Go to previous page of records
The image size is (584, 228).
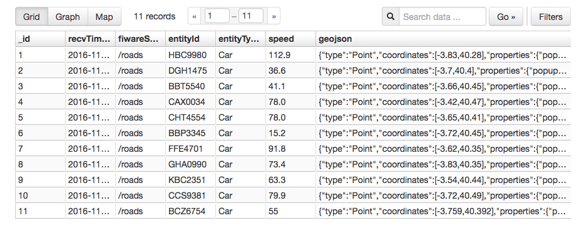tap(195, 16)
